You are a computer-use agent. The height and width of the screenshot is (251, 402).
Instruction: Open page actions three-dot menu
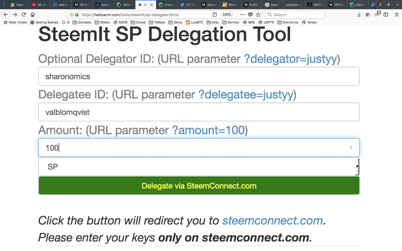(242, 14)
